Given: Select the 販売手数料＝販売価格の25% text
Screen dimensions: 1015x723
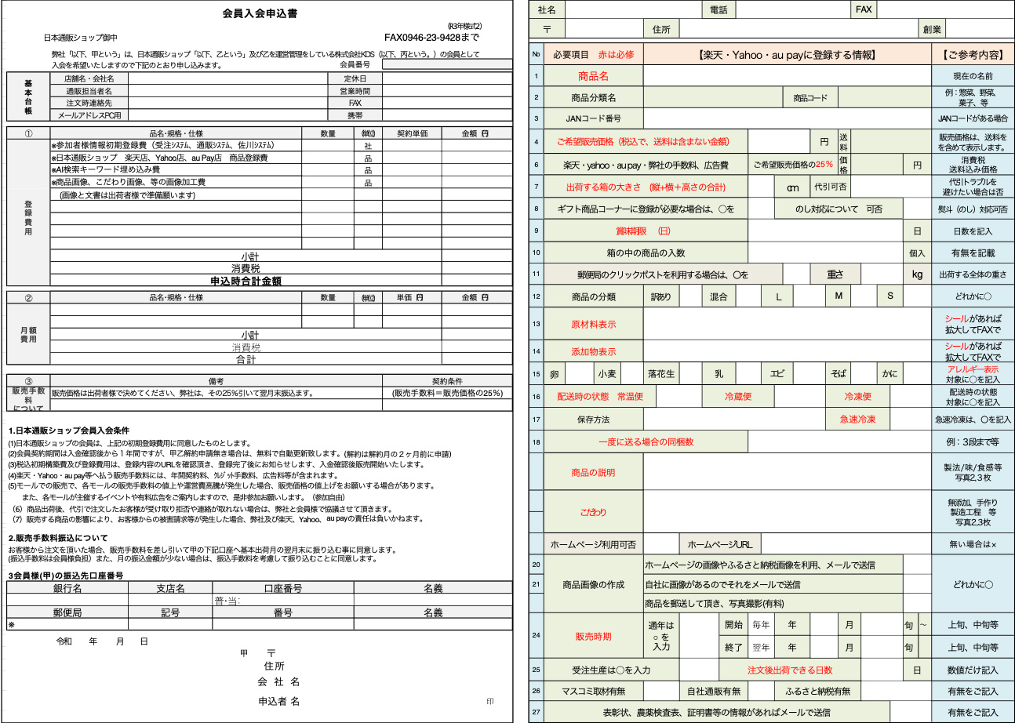Looking at the screenshot, I should pos(447,393).
